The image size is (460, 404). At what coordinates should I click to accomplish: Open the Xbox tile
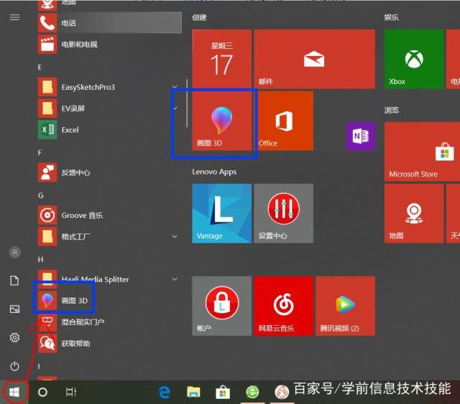coord(413,59)
